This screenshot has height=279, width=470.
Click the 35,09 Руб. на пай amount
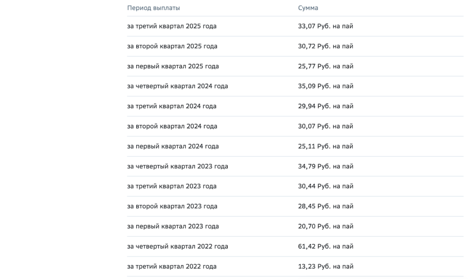(325, 86)
